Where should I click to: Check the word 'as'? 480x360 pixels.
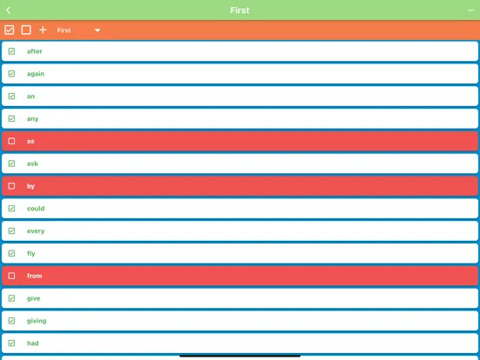pyautogui.click(x=11, y=141)
